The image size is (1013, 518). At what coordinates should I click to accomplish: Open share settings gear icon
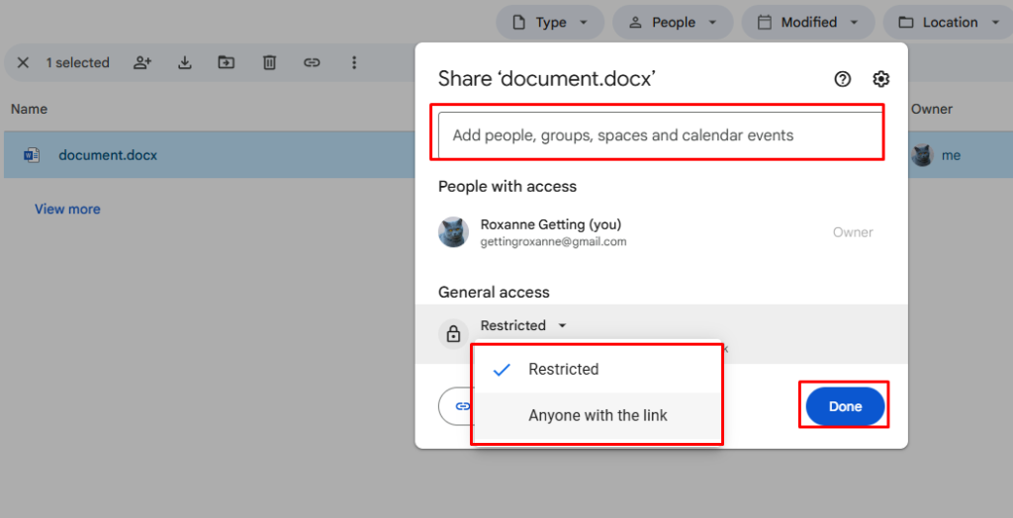881,79
